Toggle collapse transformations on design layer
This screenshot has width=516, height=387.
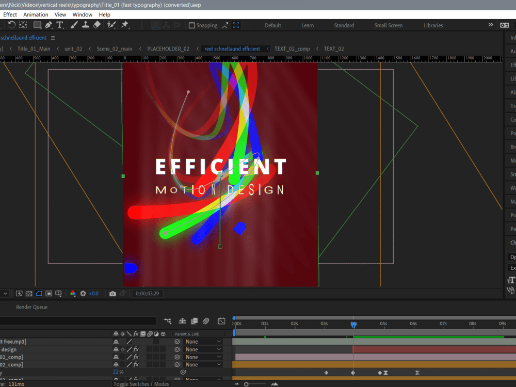coord(123,349)
